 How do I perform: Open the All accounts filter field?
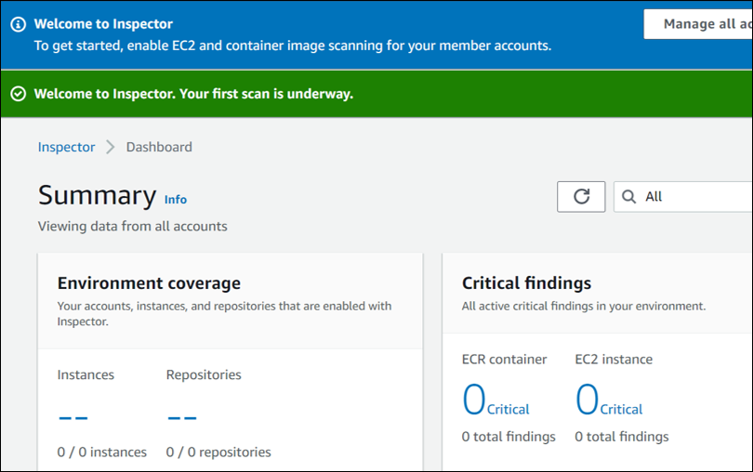[x=693, y=197]
